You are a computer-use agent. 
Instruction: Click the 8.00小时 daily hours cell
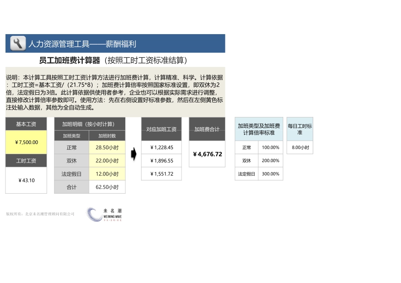[300, 147]
